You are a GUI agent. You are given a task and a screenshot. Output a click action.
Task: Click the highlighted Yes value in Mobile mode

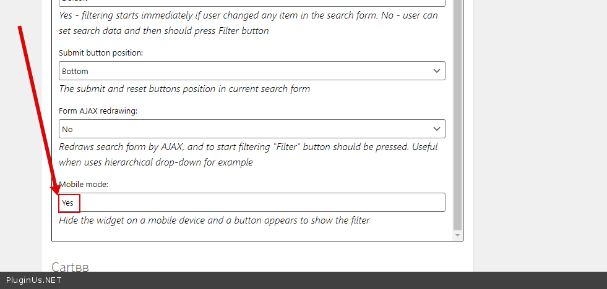click(67, 203)
